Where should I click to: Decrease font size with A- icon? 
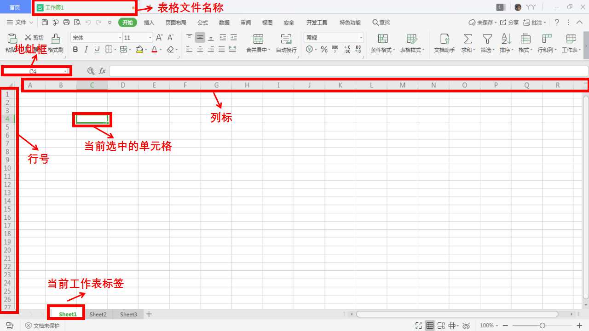click(170, 38)
